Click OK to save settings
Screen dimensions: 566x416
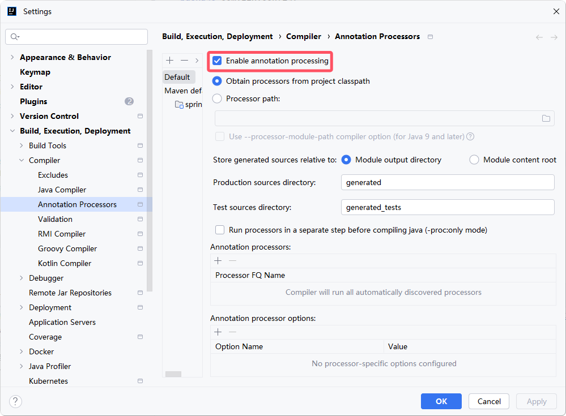tap(441, 401)
